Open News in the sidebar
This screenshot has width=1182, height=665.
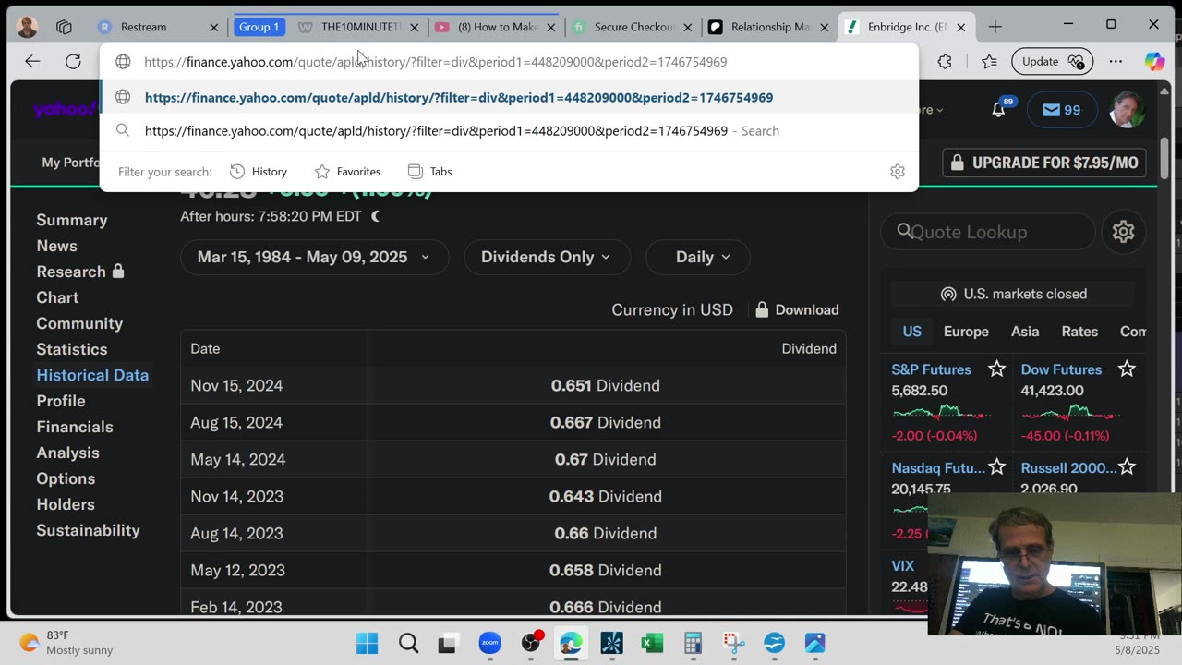[56, 246]
